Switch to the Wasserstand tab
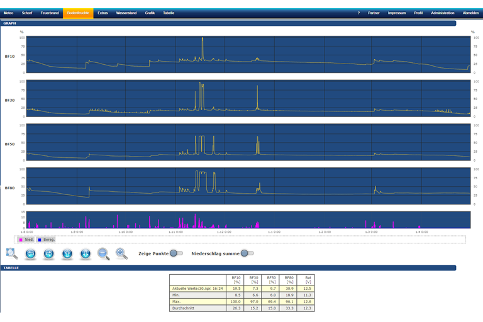 pyautogui.click(x=126, y=13)
